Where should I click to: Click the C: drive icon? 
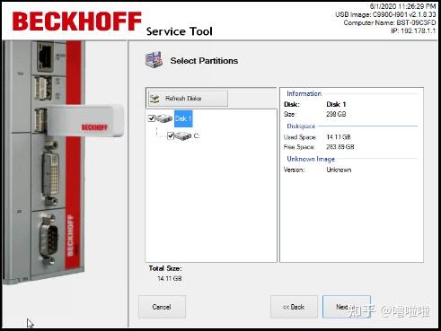point(183,136)
